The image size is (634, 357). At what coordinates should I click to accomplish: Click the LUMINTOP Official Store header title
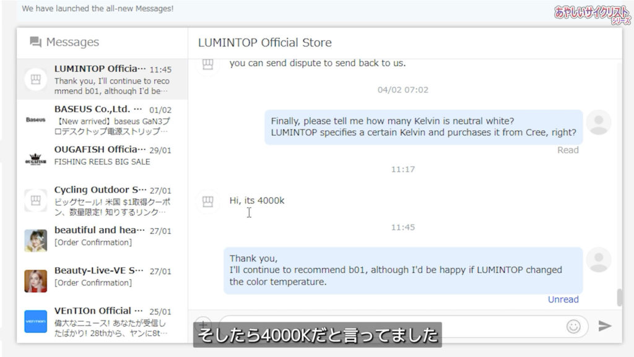coord(265,43)
